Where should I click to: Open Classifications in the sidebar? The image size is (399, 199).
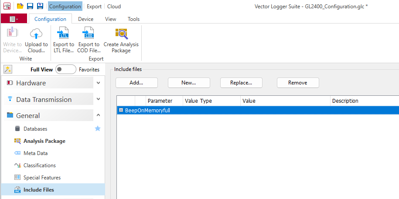pos(39,165)
